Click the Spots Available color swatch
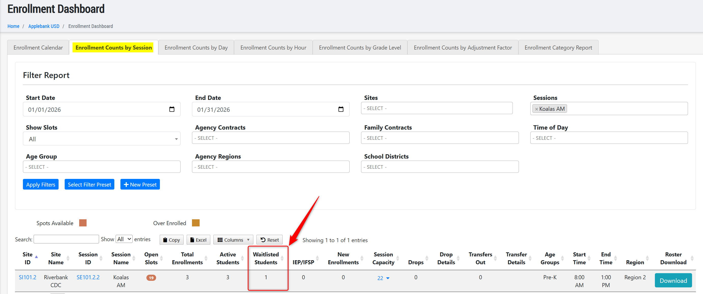The image size is (703, 294). (x=83, y=223)
